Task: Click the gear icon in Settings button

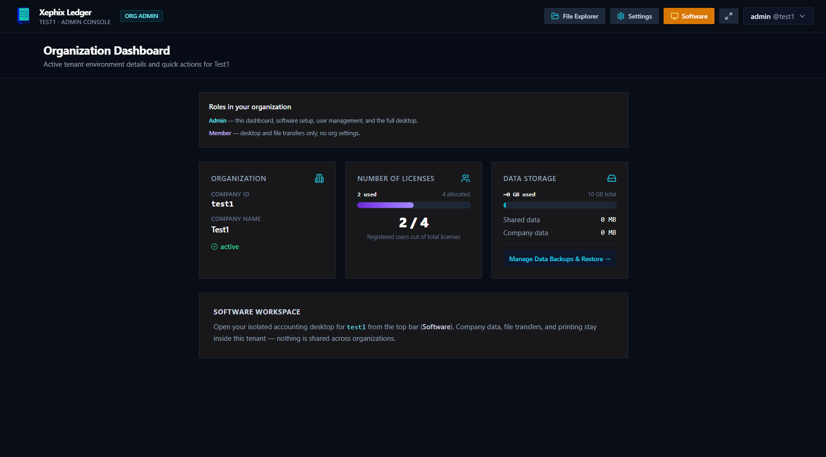Action: [x=621, y=16]
